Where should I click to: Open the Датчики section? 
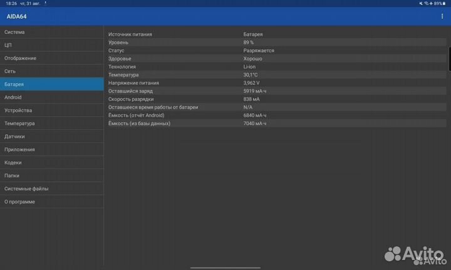[x=52, y=137]
